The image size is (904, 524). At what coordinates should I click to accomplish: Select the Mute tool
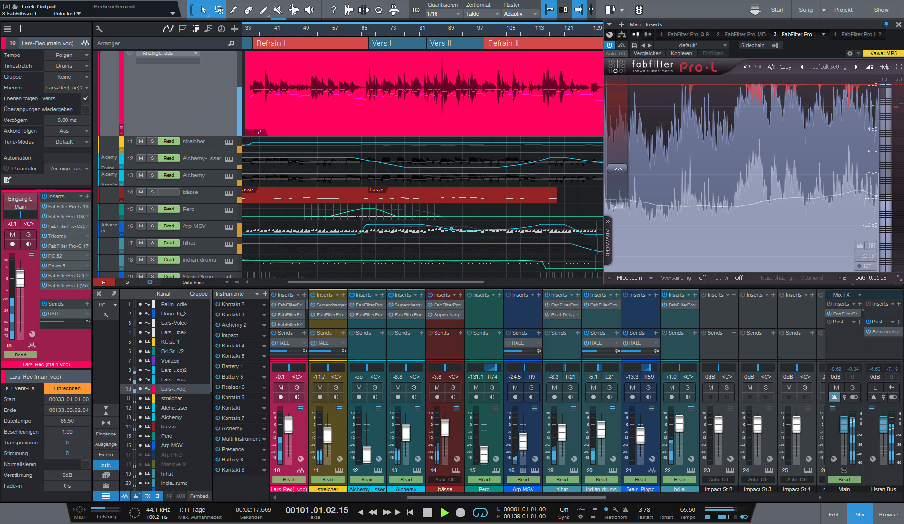tap(278, 10)
